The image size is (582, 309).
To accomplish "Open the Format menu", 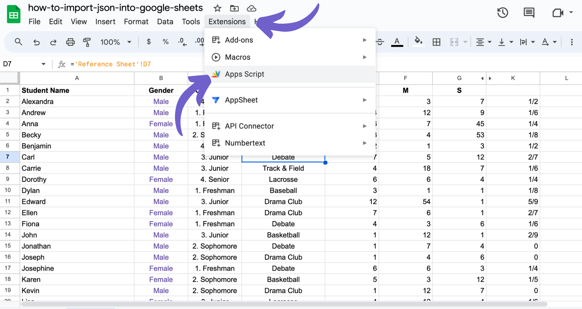I will 136,21.
